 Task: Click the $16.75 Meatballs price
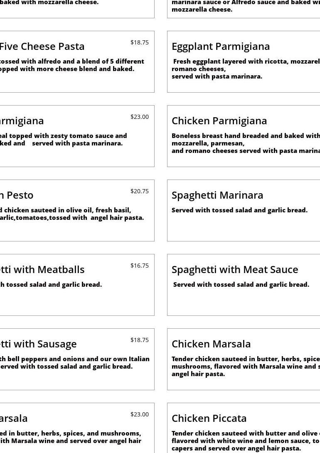coord(139,266)
